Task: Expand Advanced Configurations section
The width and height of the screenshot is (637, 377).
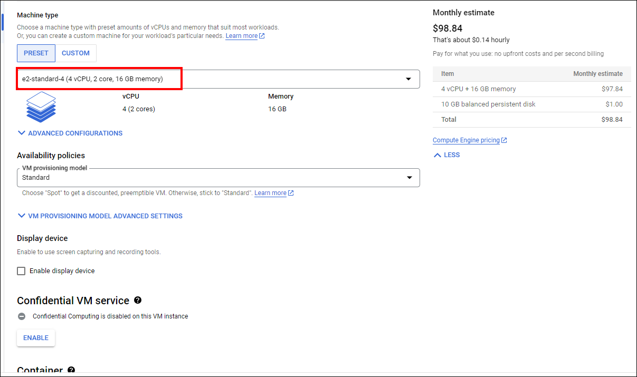Action: click(x=70, y=133)
